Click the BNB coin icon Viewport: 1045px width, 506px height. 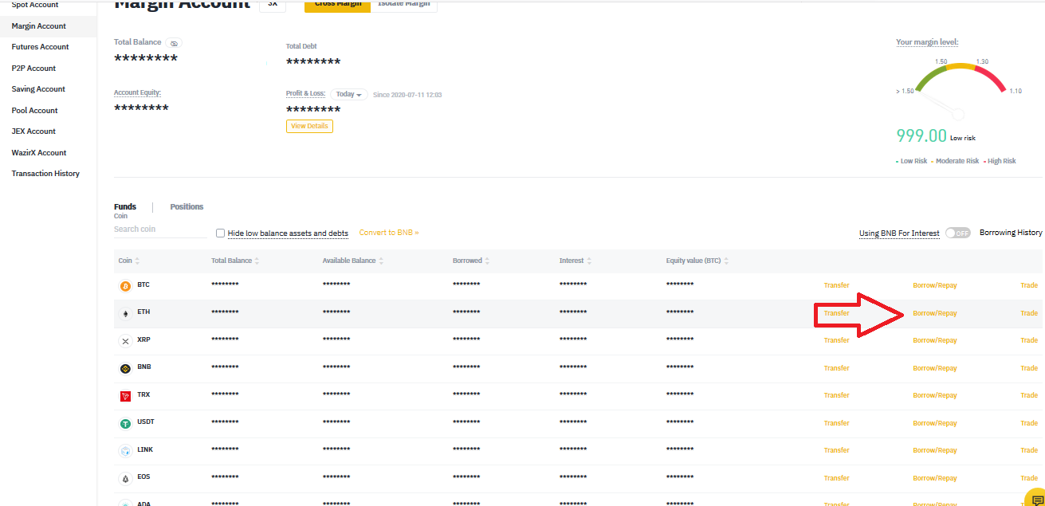coord(125,369)
